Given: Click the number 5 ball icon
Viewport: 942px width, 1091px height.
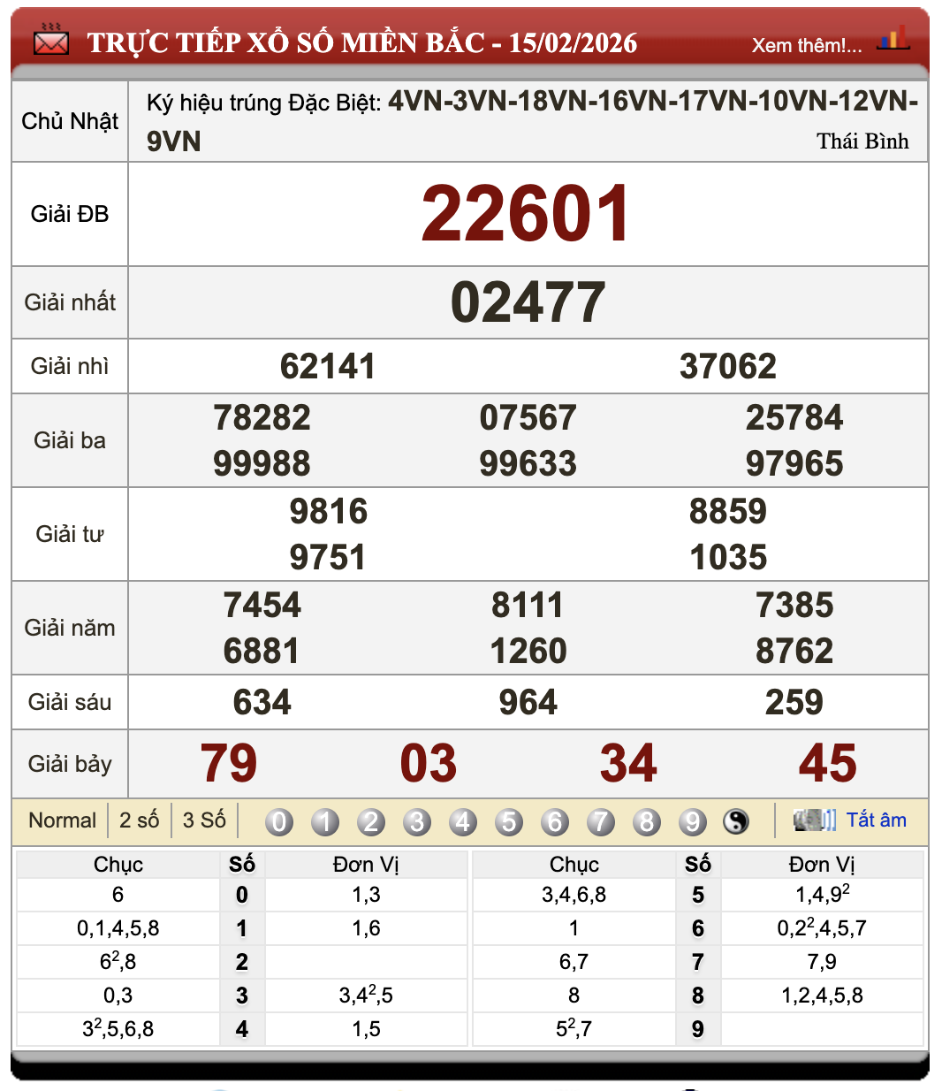Looking at the screenshot, I should coord(509,820).
